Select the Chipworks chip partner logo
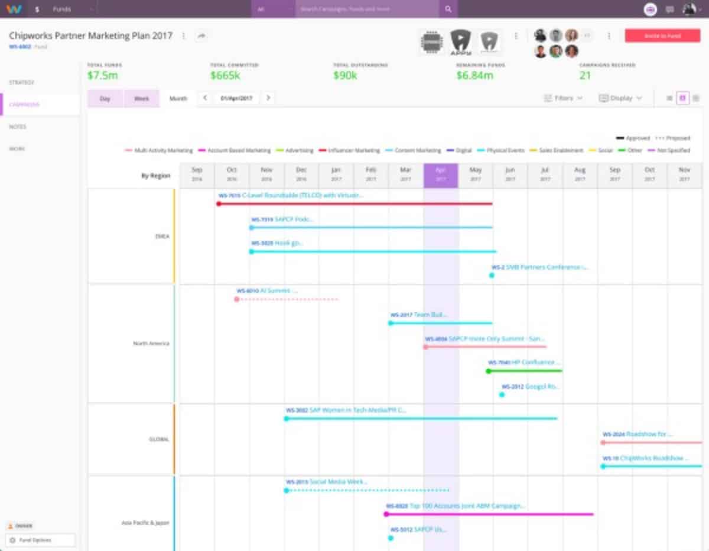 click(x=432, y=42)
